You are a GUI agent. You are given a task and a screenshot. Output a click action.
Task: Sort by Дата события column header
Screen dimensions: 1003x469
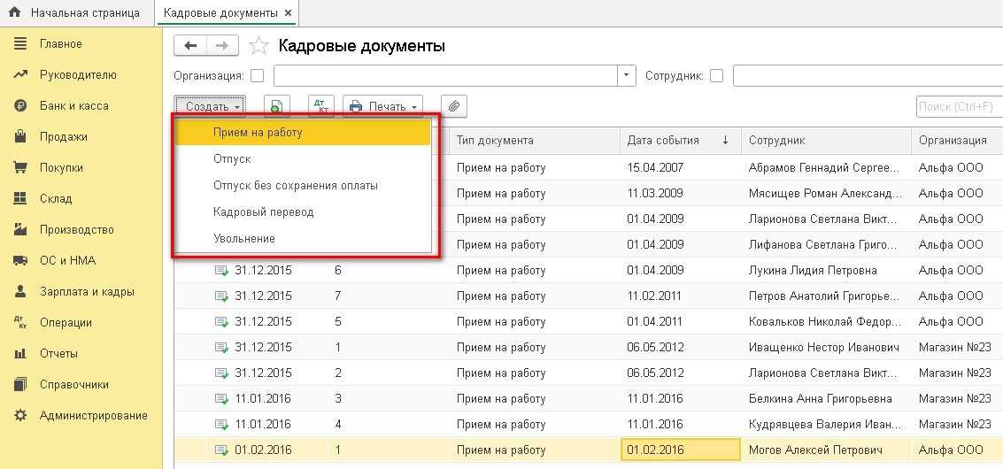coord(663,141)
